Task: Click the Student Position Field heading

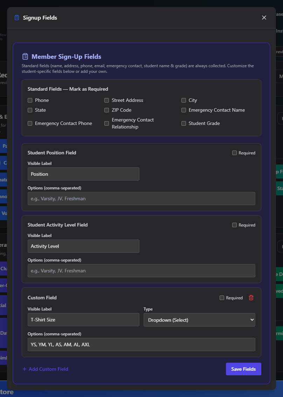Action: pyautogui.click(x=52, y=153)
